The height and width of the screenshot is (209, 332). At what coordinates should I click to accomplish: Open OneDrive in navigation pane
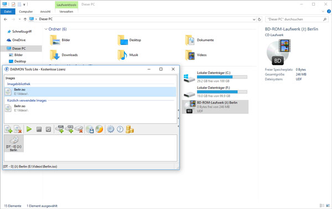coord(16,40)
